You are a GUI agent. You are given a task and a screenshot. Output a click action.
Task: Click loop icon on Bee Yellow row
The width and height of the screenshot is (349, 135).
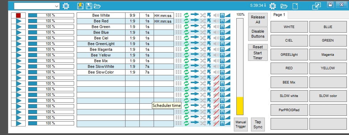[186, 55]
